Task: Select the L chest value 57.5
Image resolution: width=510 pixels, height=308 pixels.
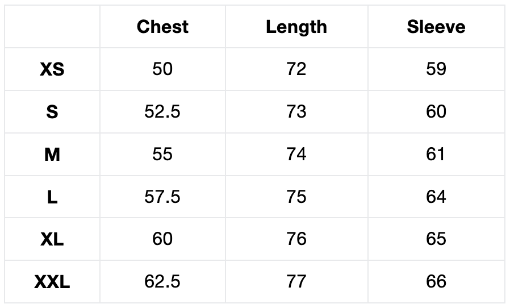Action: tap(162, 197)
